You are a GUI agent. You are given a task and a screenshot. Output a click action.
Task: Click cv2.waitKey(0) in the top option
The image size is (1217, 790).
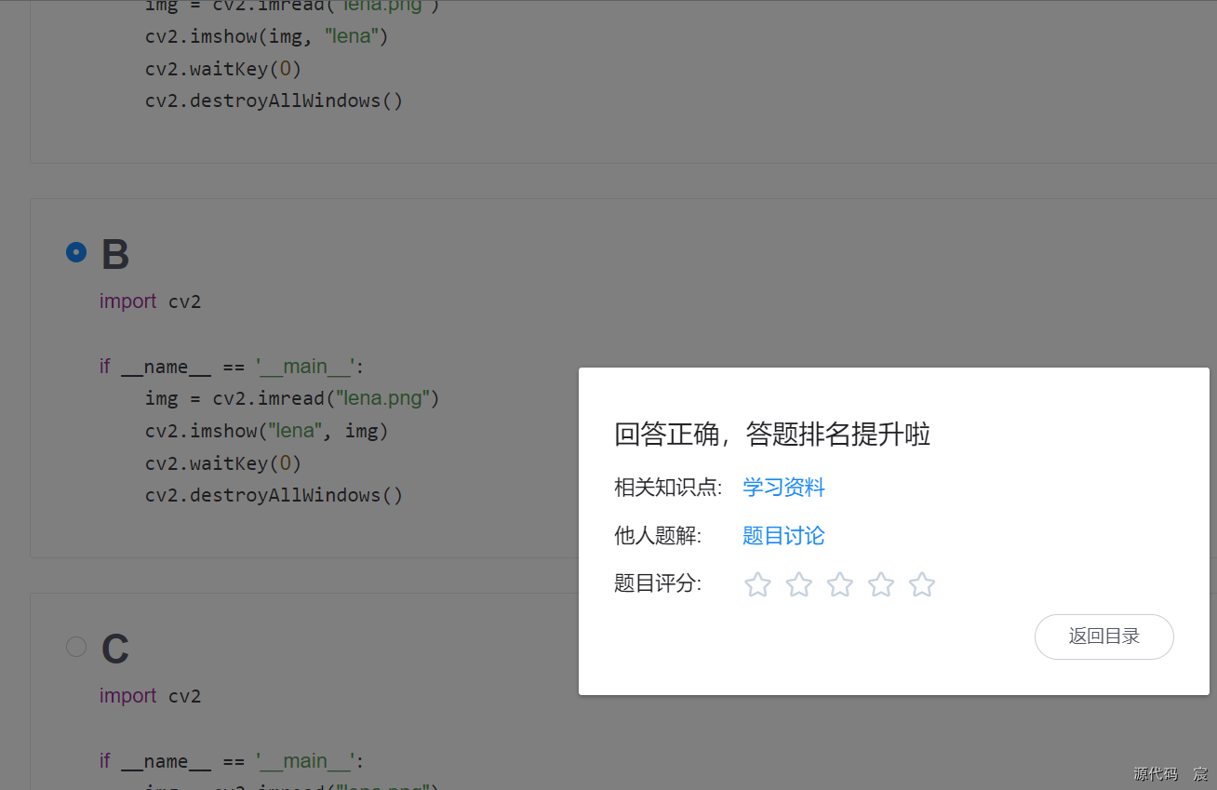point(223,69)
